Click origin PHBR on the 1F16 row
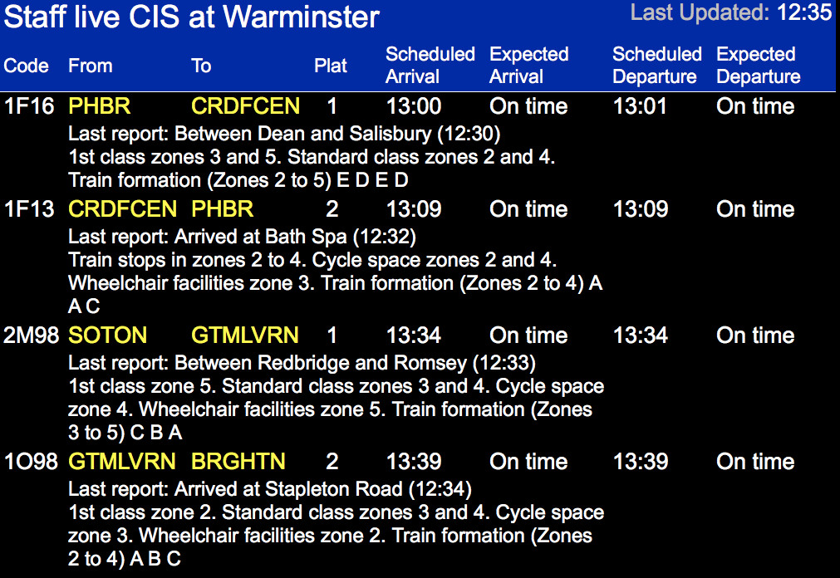The height and width of the screenshot is (578, 840). click(99, 106)
